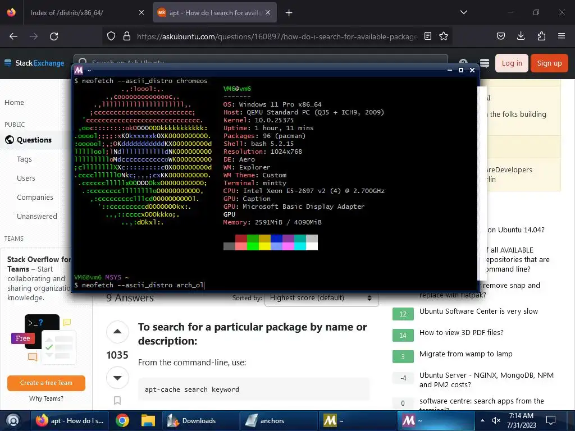This screenshot has height=431, width=575.
Task: Open 'How to view 3D PDF files?' link
Action: point(462,332)
